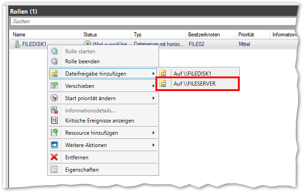This screenshot has width=304, height=193.
Task: Sort roles by the Typ column header
Action: pos(138,35)
